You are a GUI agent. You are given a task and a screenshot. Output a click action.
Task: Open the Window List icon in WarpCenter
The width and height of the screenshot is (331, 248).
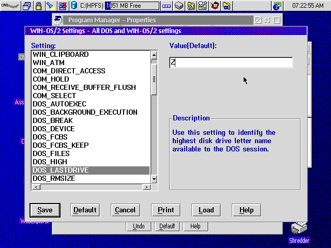26,6
